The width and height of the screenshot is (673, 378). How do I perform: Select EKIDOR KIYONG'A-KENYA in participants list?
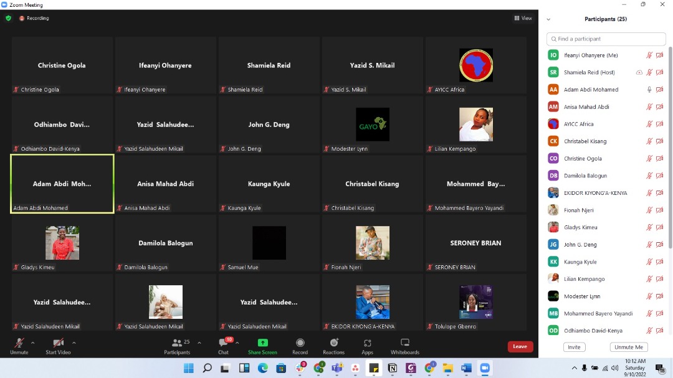click(606, 192)
